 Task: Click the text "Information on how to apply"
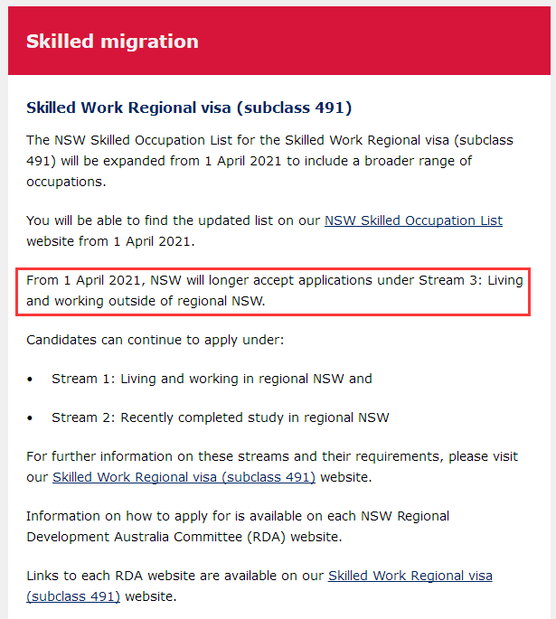(x=163, y=517)
